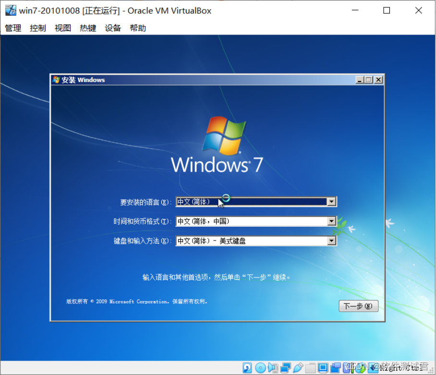Viewport: 436px width, 375px height.
Task: Click the VirtualBox icon in the title bar
Action: point(11,11)
